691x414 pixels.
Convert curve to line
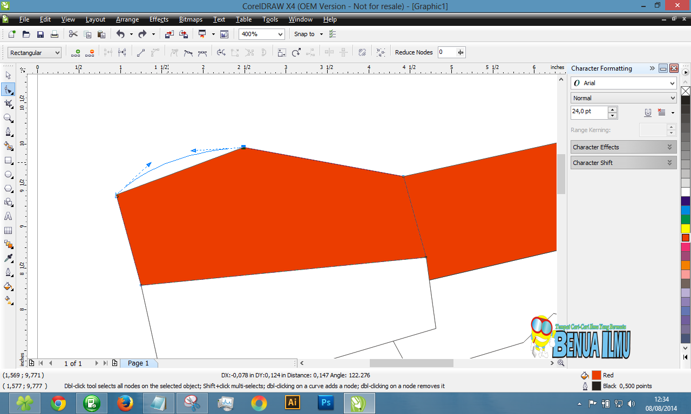pos(141,52)
